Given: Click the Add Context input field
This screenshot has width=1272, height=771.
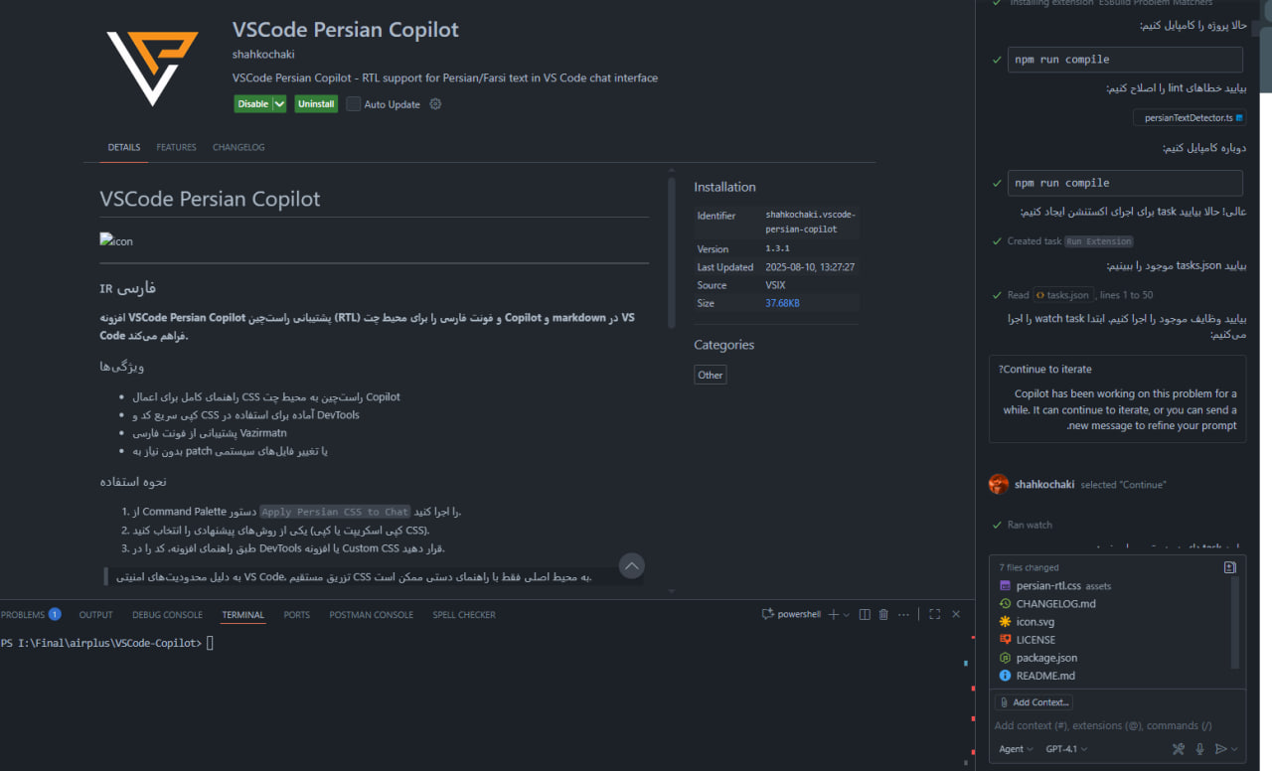Looking at the screenshot, I should [1033, 701].
